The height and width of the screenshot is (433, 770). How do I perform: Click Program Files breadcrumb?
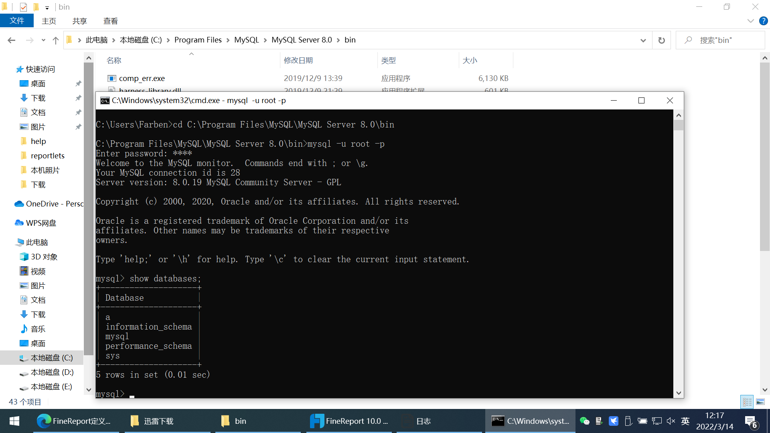(x=198, y=40)
